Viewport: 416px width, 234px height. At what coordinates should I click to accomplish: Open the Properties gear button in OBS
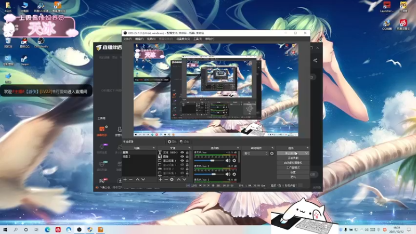[172, 141]
